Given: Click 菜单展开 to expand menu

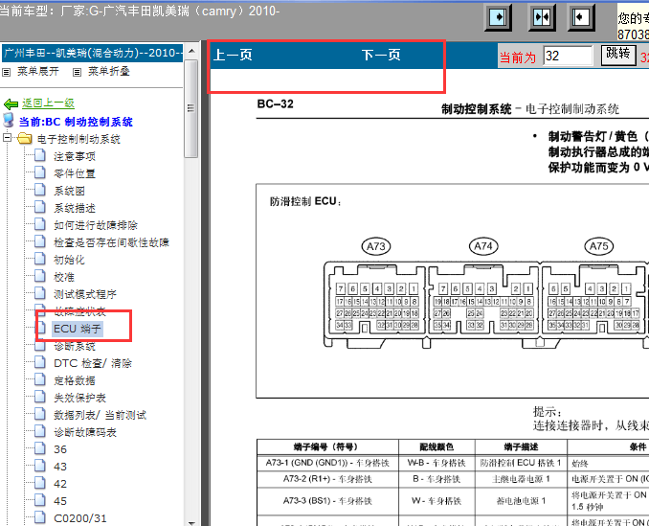Looking at the screenshot, I should [x=37, y=72].
